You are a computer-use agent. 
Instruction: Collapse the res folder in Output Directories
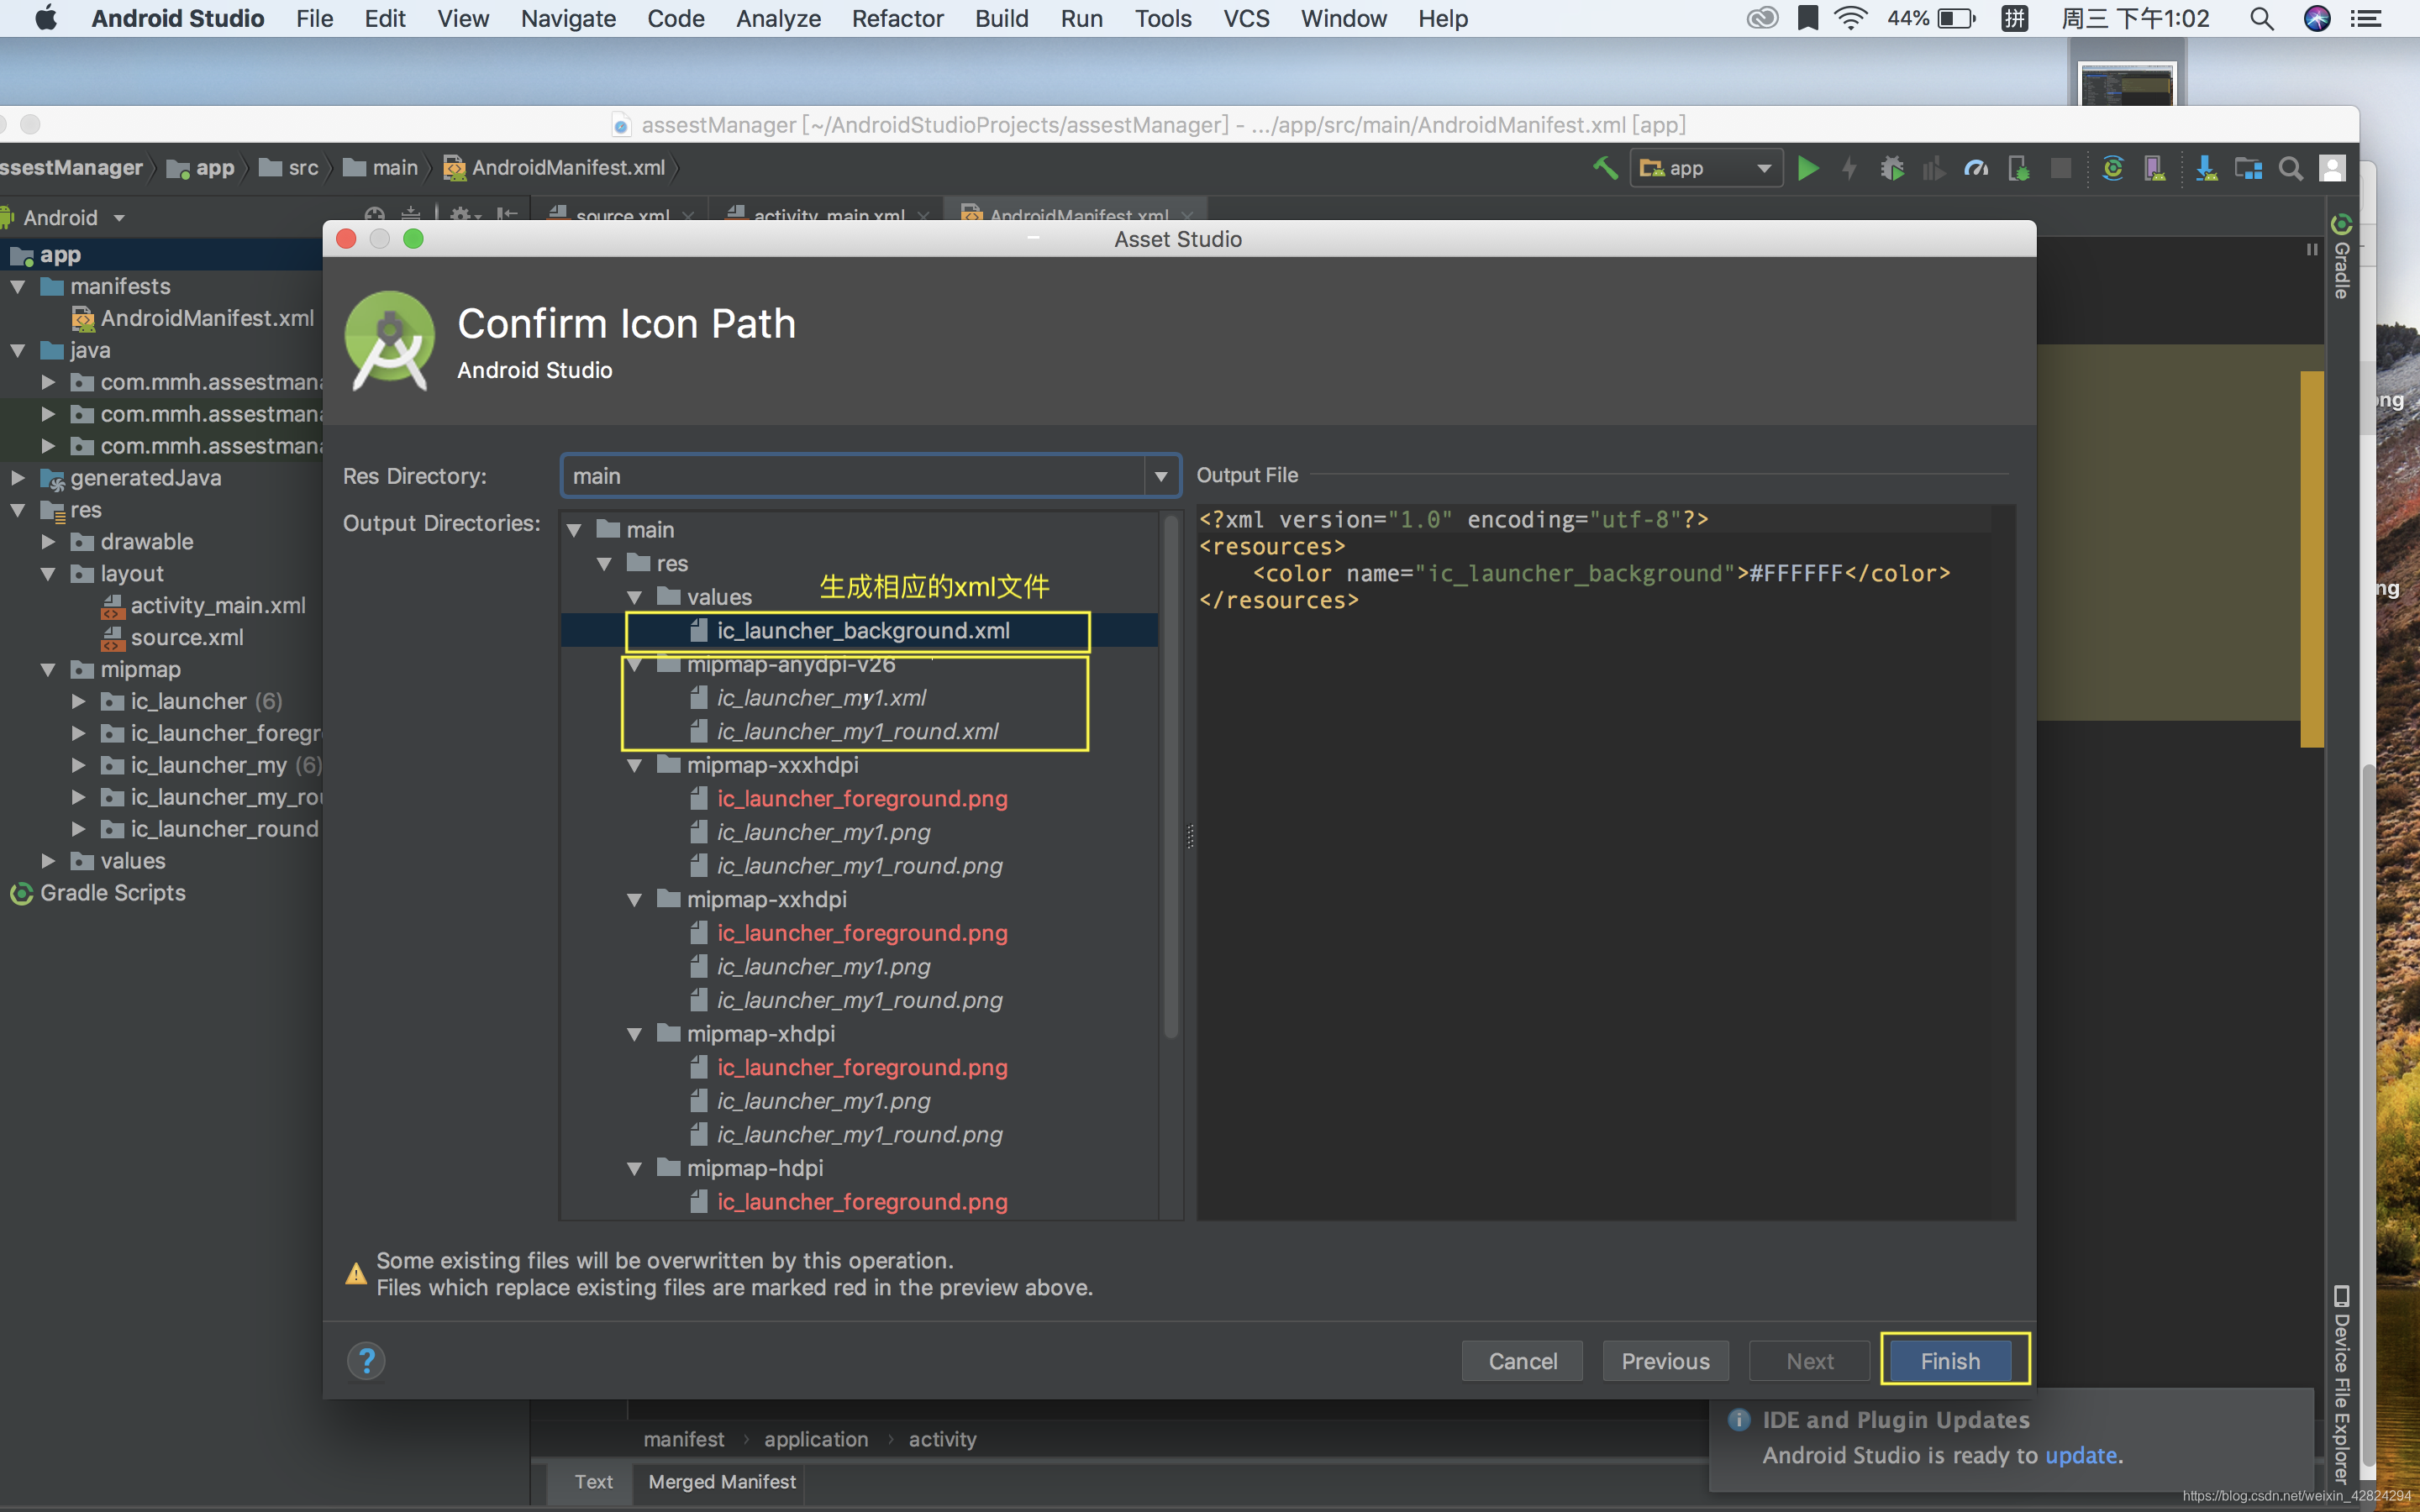point(604,564)
